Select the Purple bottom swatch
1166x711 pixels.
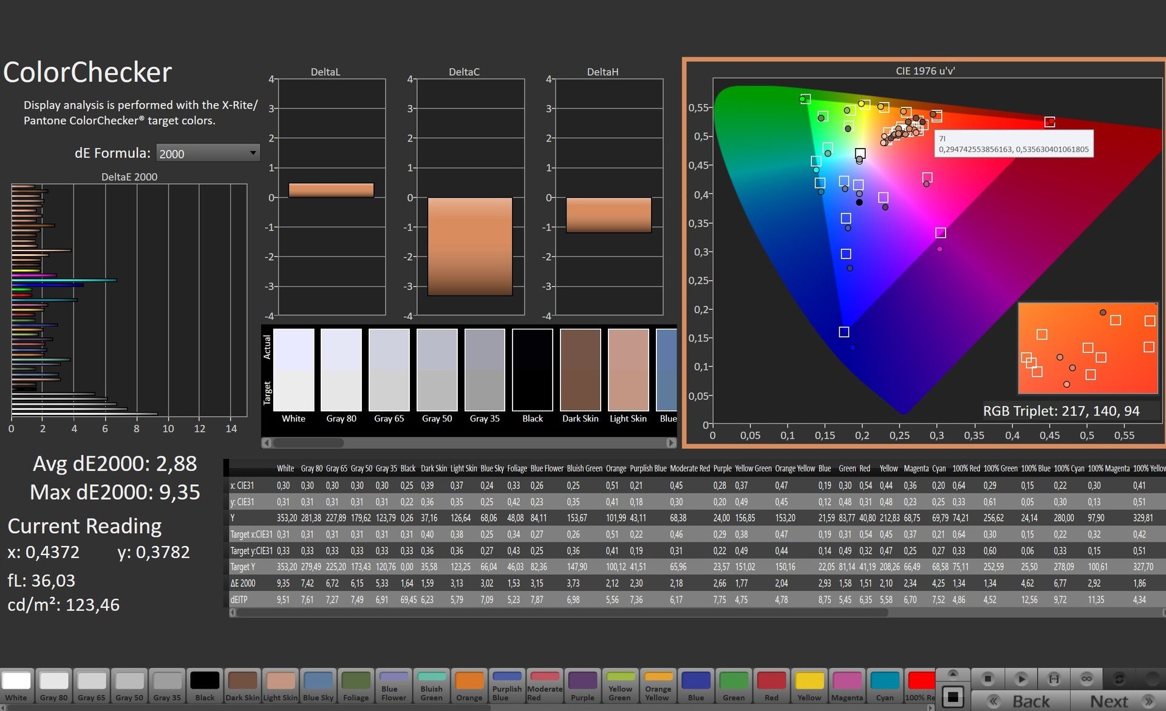click(x=582, y=686)
